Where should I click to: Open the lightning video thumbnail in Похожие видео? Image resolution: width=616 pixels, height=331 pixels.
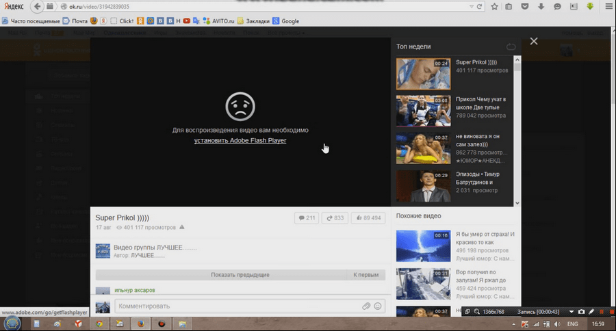423,246
